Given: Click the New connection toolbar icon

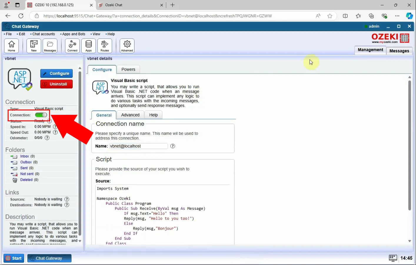Looking at the screenshot, I should 34,46.
